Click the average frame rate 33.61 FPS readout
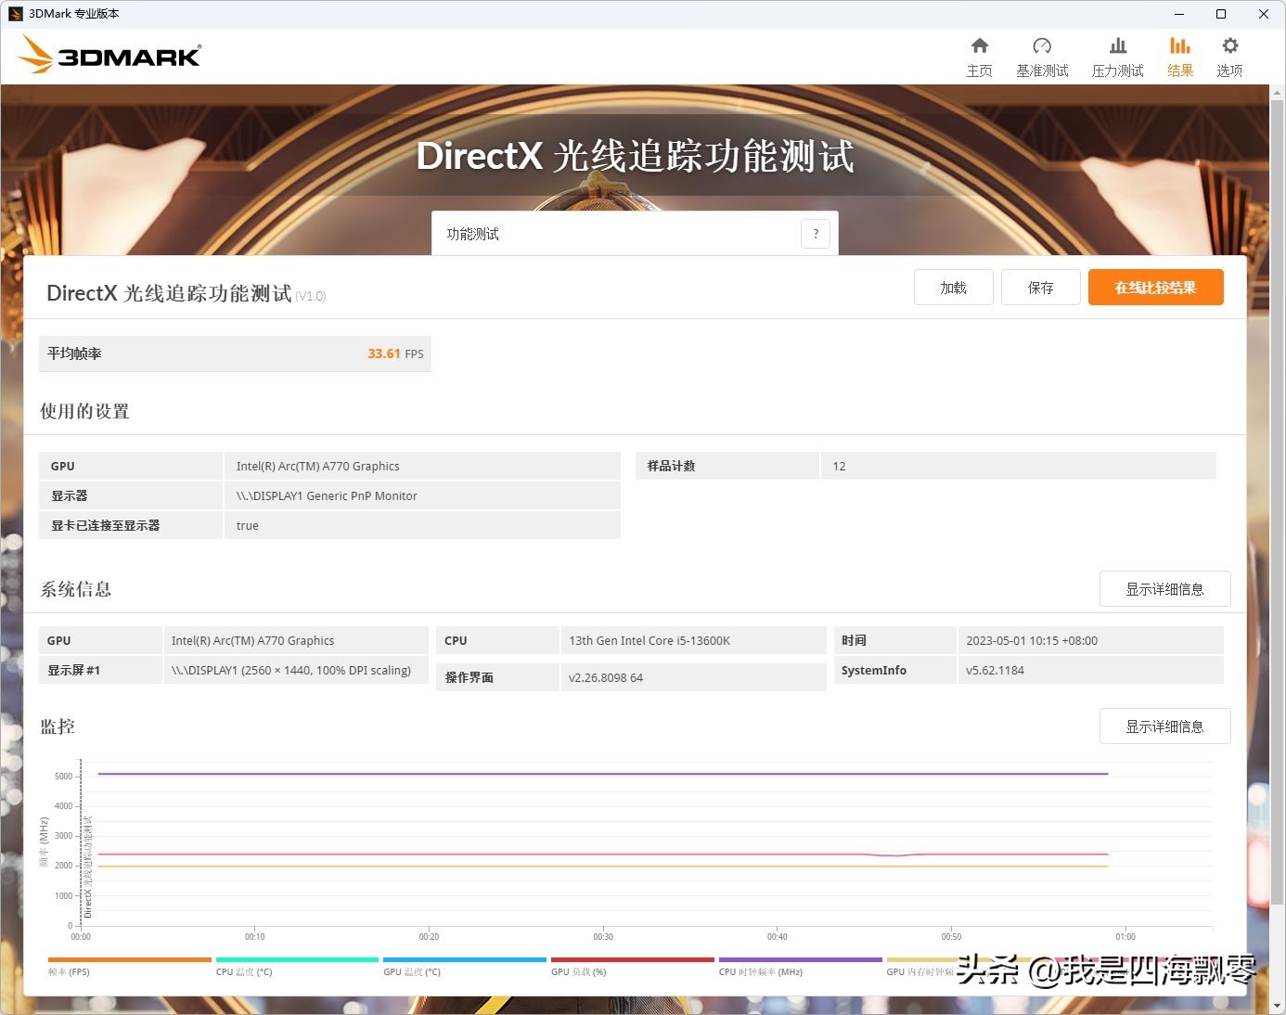This screenshot has height=1015, width=1286. click(384, 353)
